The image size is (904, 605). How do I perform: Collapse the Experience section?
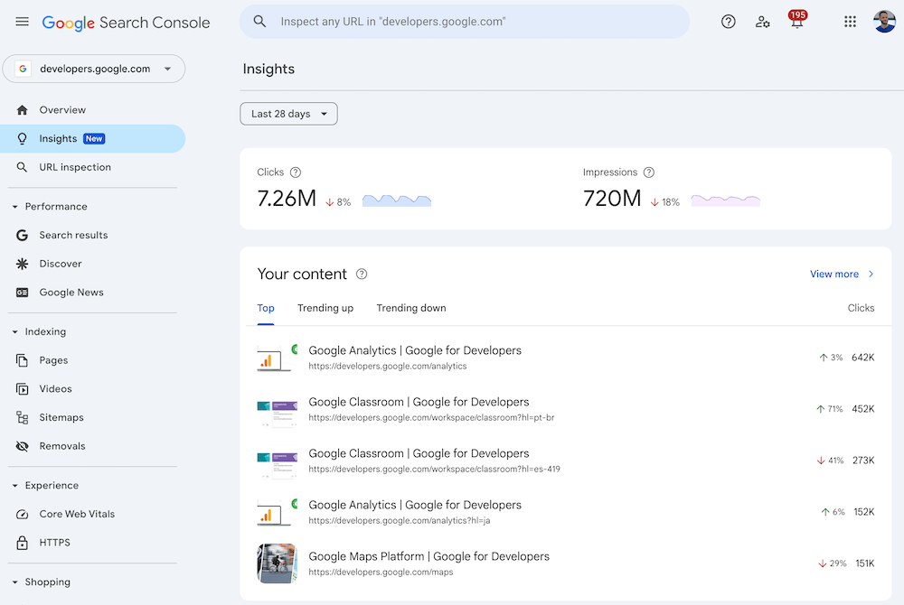point(15,486)
